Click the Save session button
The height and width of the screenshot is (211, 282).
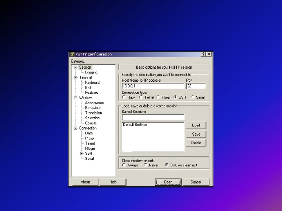(x=196, y=134)
